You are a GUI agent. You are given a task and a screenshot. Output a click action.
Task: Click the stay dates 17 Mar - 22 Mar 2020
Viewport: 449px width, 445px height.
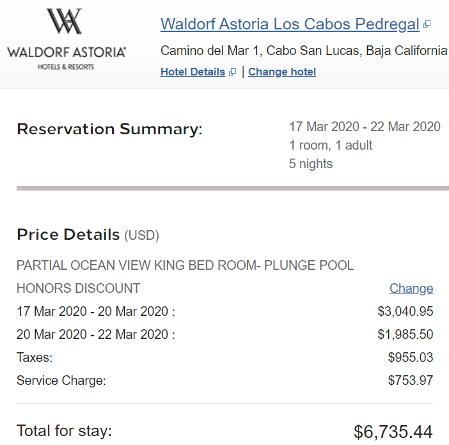pos(365,127)
